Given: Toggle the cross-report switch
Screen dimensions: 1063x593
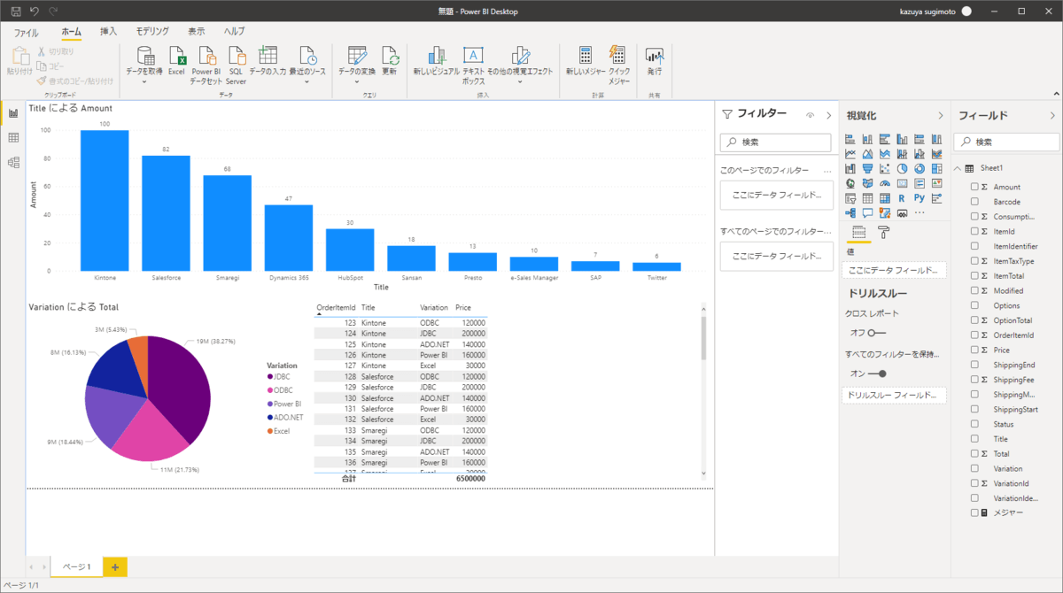Looking at the screenshot, I should (876, 333).
